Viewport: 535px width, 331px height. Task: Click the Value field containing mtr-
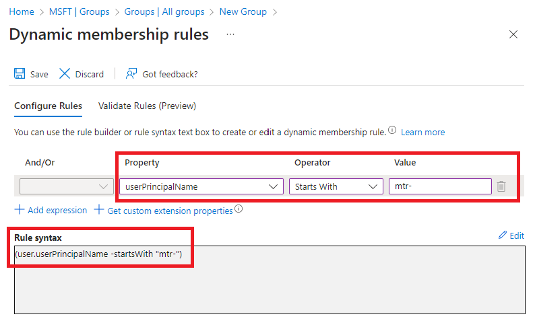[x=439, y=186]
